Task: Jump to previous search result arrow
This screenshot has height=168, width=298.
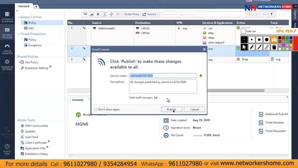Action: pos(264,14)
